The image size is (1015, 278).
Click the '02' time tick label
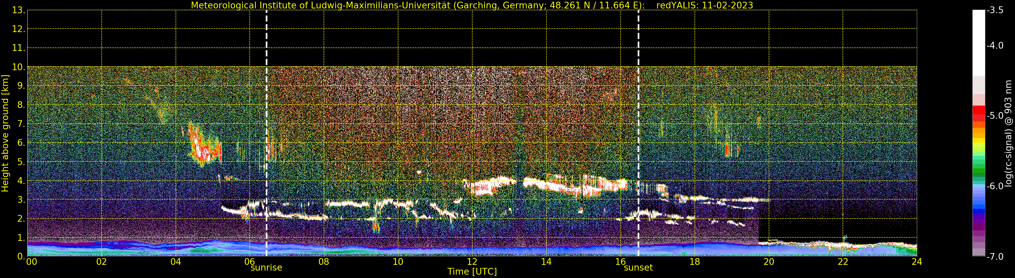(x=101, y=261)
